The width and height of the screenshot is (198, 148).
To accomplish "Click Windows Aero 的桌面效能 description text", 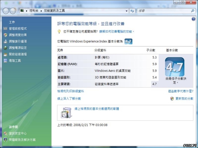I will tap(113, 71).
